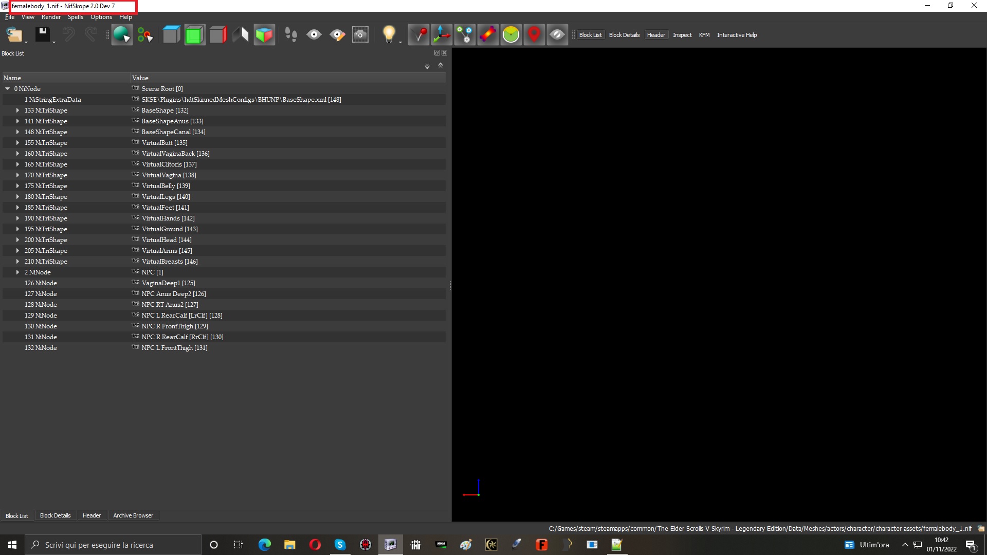
Task: Expand all with double-down chevron
Action: [x=427, y=66]
